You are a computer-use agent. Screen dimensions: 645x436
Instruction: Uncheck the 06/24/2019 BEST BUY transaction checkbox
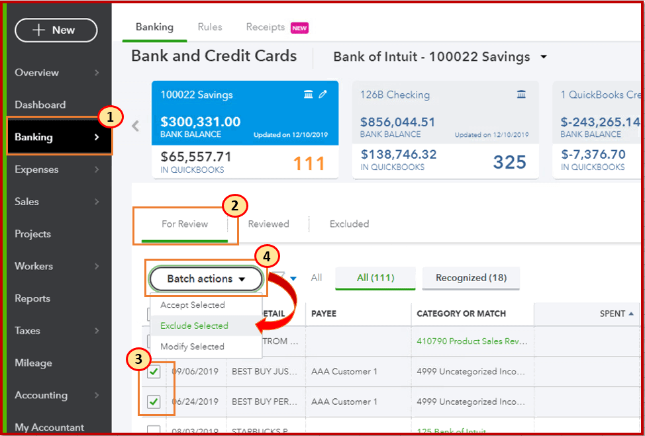point(154,402)
